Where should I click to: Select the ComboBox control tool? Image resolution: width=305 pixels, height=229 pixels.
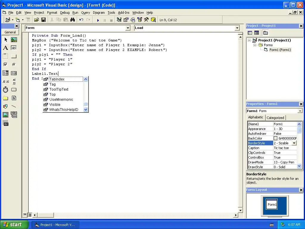point(6,73)
